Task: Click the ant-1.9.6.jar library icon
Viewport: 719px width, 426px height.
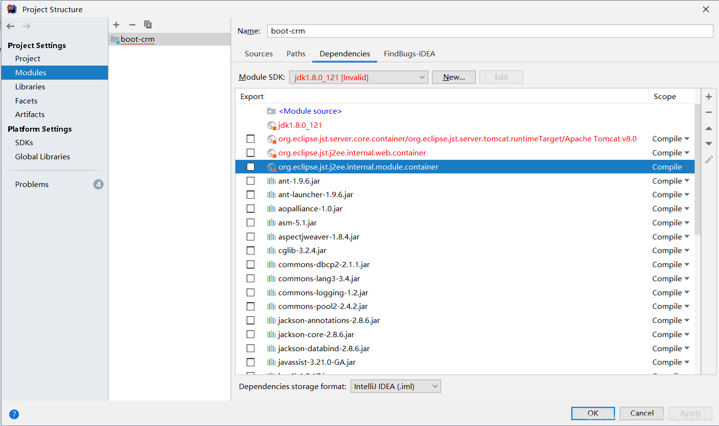Action: coord(271,181)
